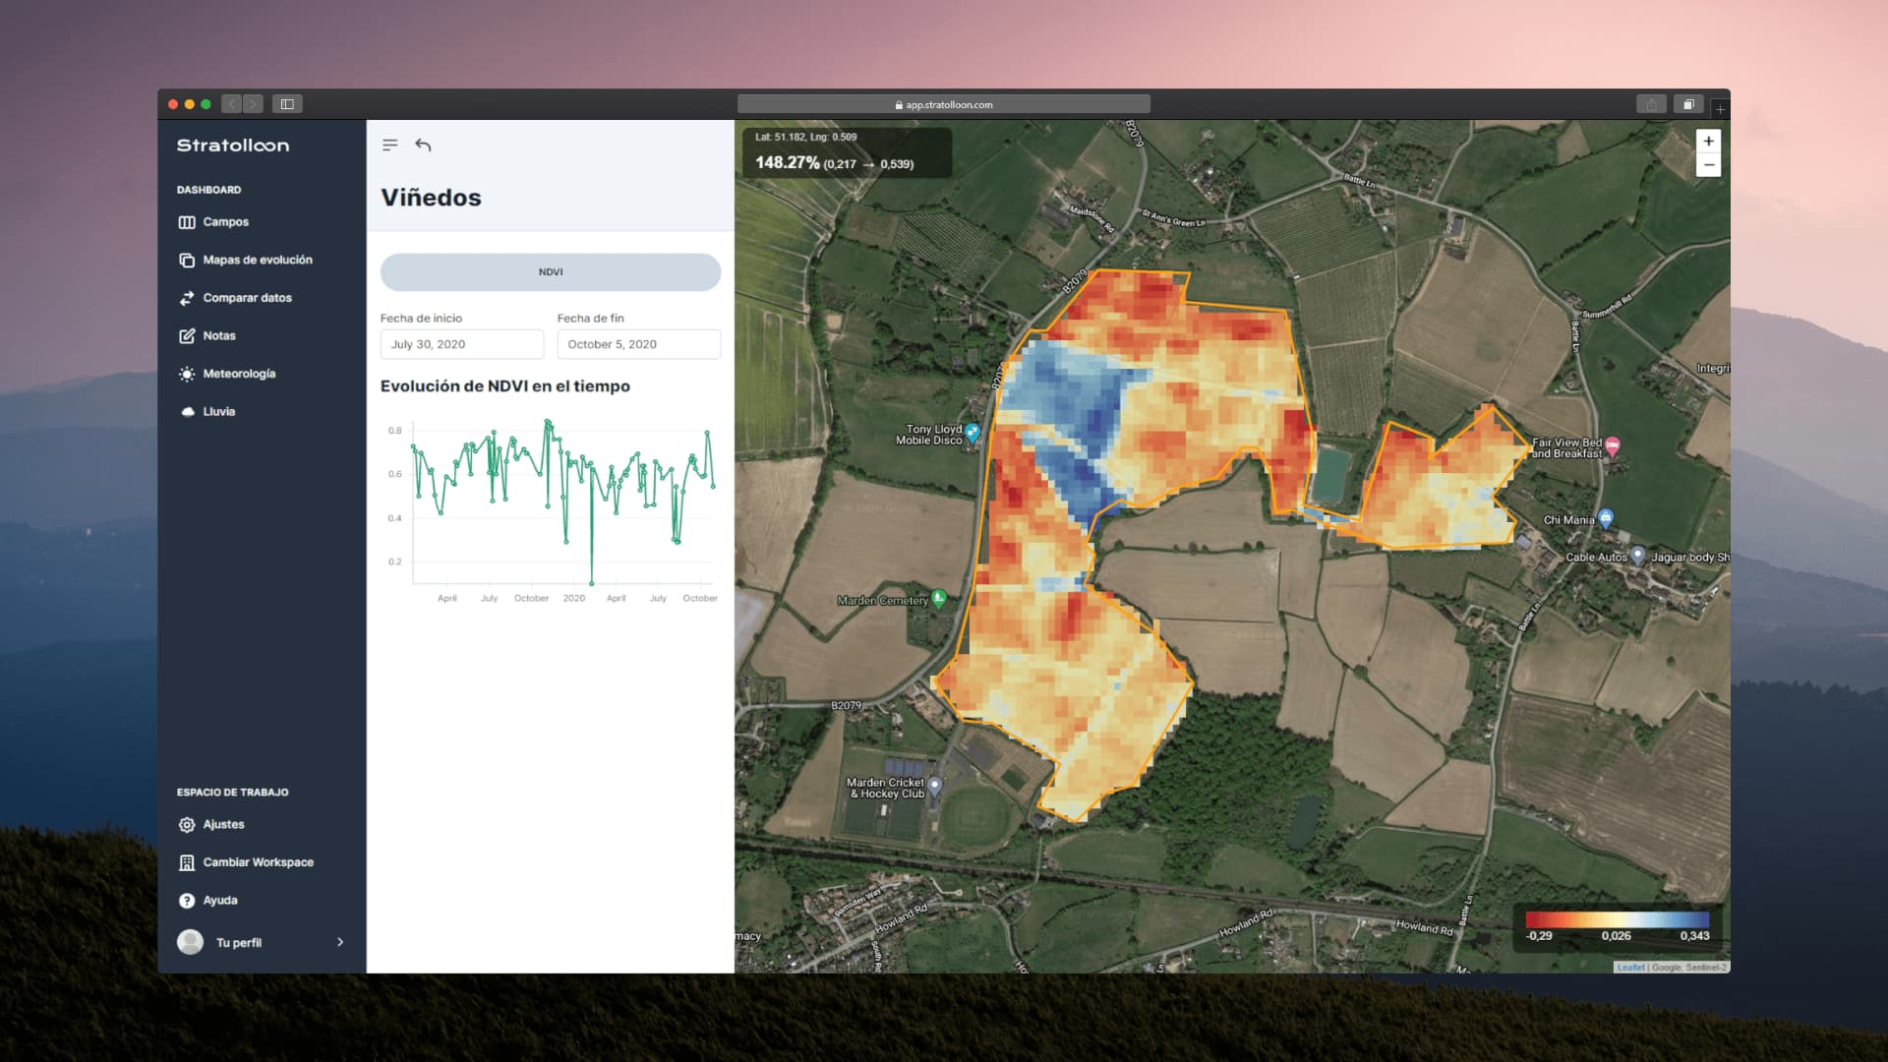Image resolution: width=1888 pixels, height=1062 pixels.
Task: Open the Fecha de inicio date picker
Action: (461, 344)
